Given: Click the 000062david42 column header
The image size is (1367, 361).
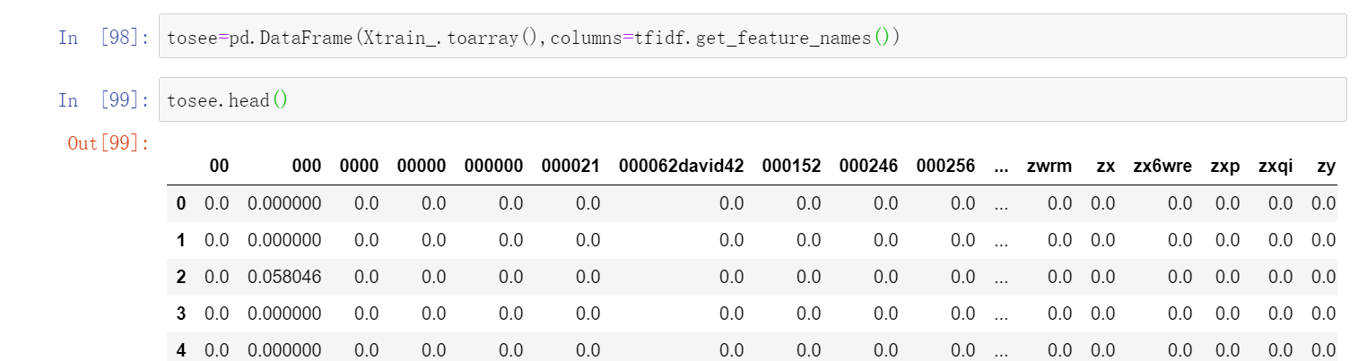Looking at the screenshot, I should coord(682,167).
